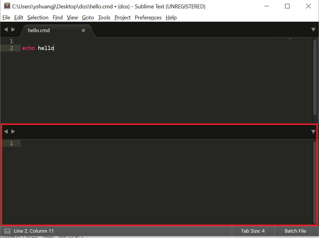Open the Selection menu
The image size is (319, 238).
38,18
